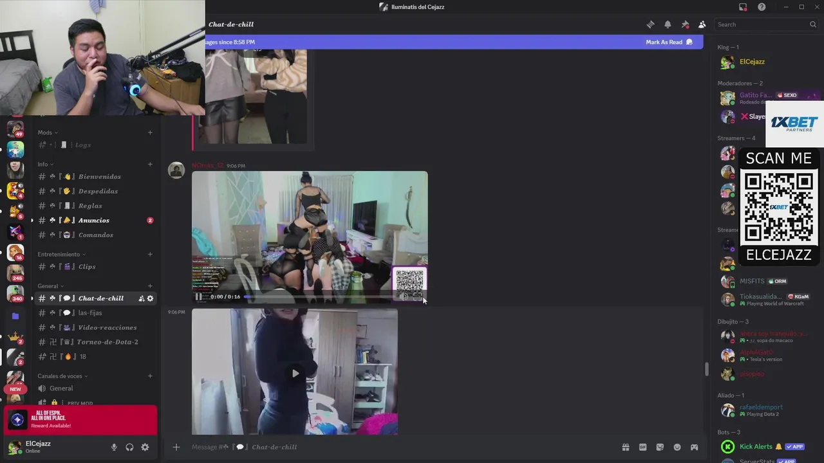Deafen with the headphones icon

click(129, 448)
